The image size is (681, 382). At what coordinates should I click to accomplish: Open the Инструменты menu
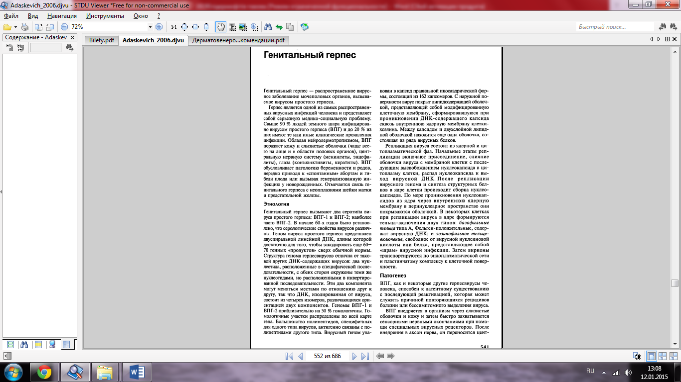[x=105, y=16]
